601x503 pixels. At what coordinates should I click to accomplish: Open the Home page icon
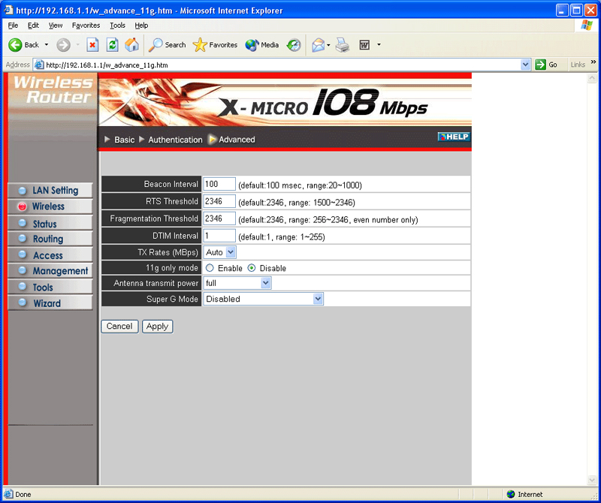click(x=132, y=45)
